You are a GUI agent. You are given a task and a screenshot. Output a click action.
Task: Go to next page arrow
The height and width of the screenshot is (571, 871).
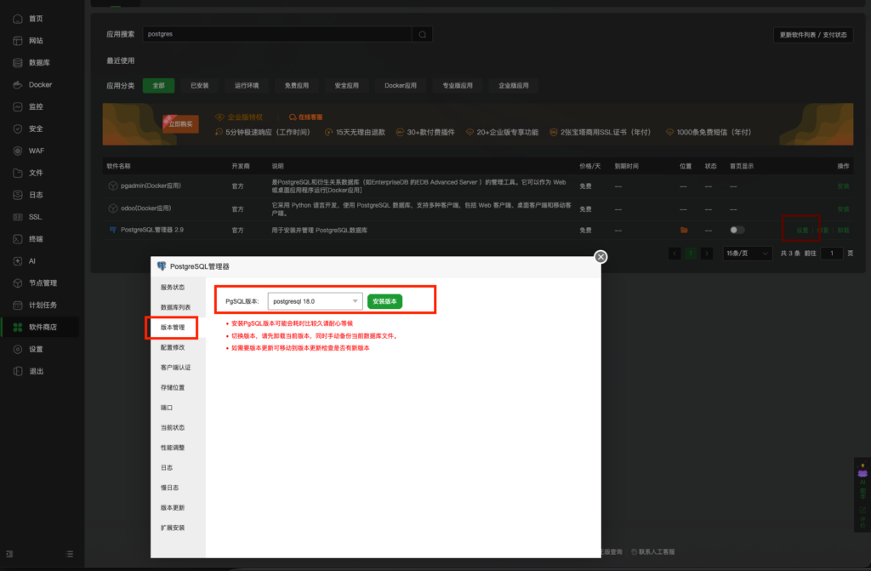(x=707, y=254)
